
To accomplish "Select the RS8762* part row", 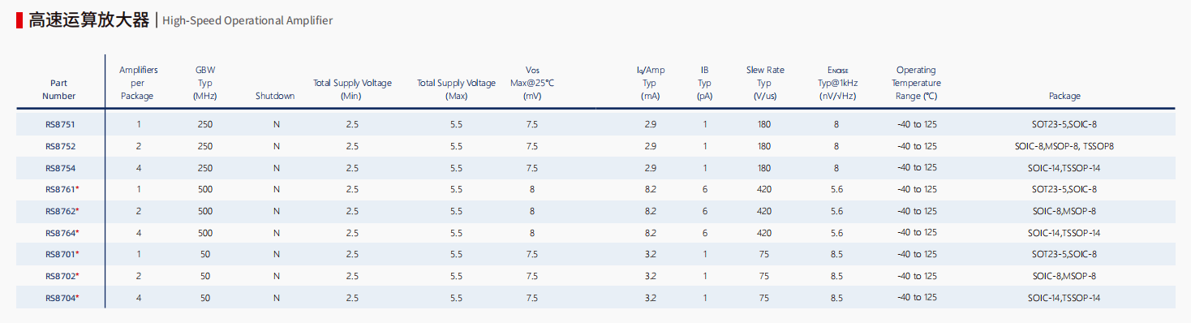I will click(x=595, y=211).
